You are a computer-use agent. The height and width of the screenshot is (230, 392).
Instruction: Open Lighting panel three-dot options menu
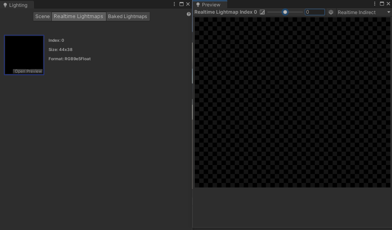pyautogui.click(x=174, y=4)
